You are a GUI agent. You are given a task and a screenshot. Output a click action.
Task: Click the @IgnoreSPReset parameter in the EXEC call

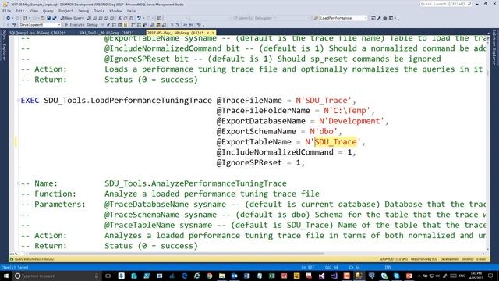[249, 162]
